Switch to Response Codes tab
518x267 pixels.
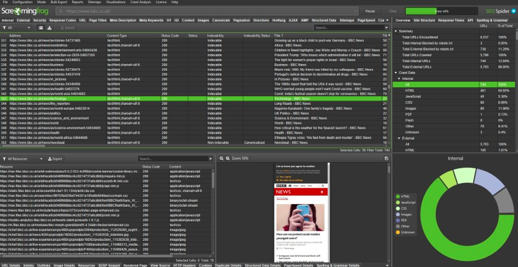[x=63, y=20]
